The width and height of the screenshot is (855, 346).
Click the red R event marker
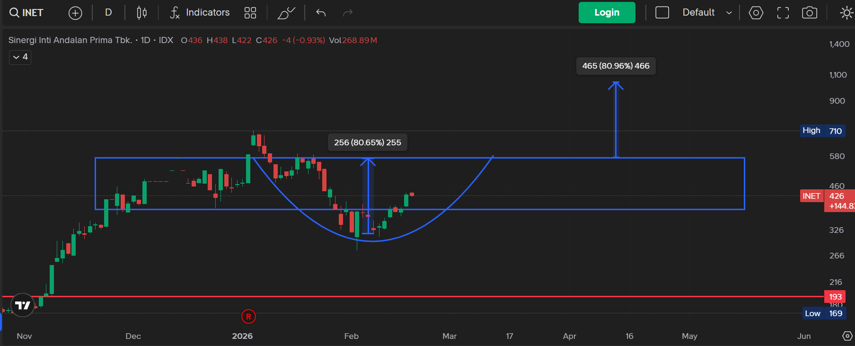(248, 317)
